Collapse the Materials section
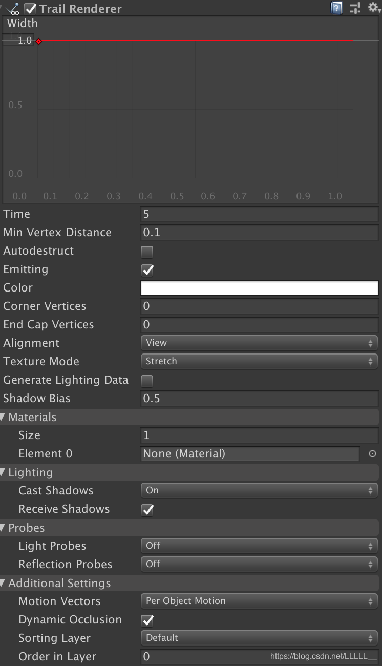Screen dimensions: 382x666 tap(3, 417)
